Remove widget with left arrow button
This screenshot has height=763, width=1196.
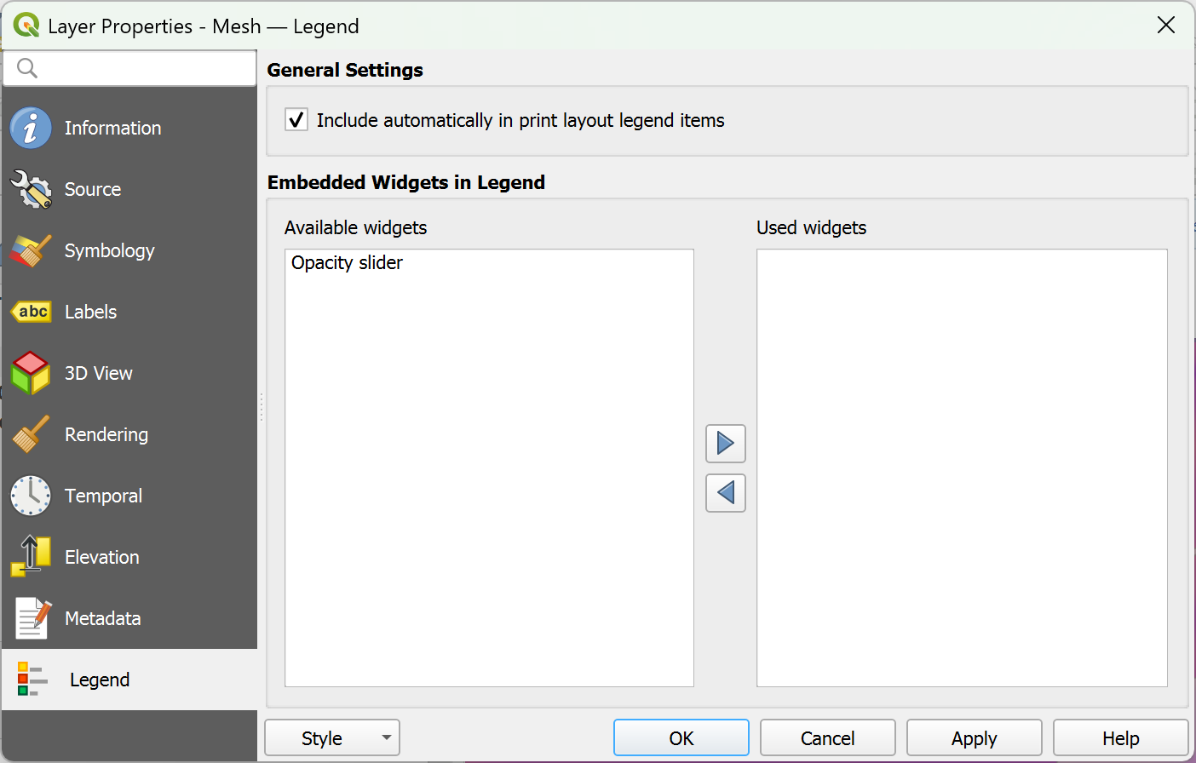coord(725,493)
